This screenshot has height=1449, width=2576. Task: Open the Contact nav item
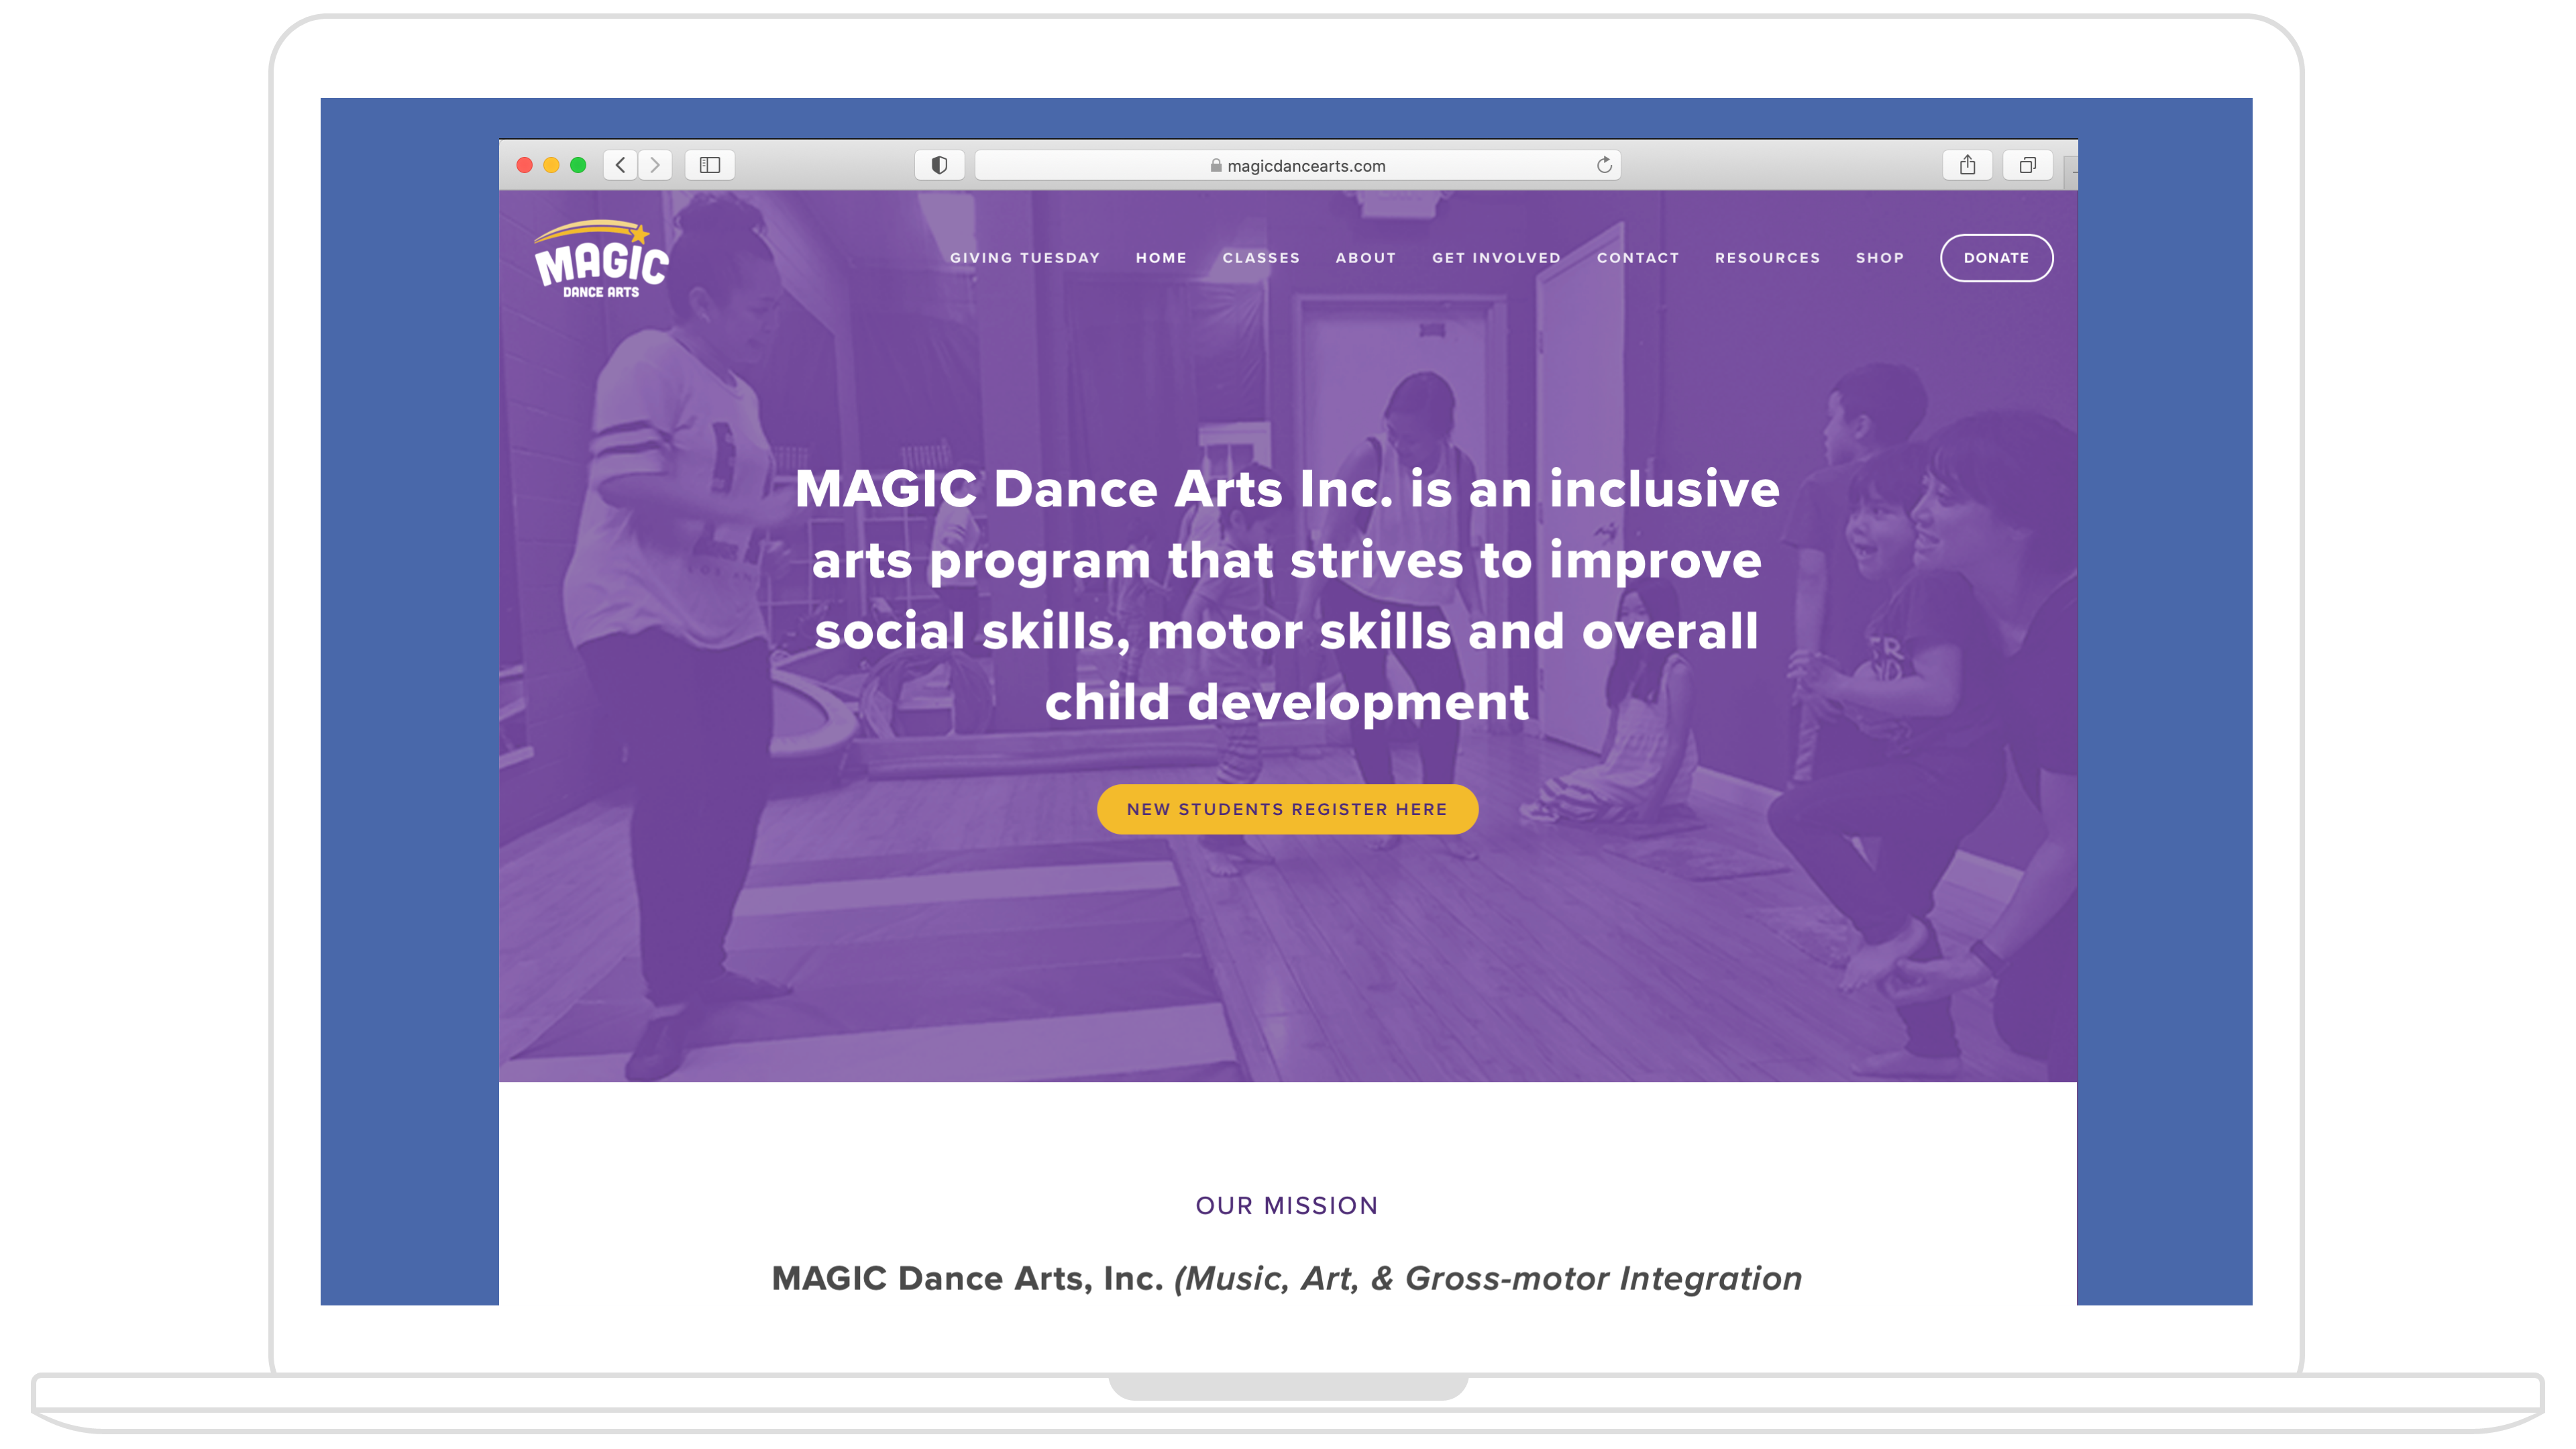1638,258
